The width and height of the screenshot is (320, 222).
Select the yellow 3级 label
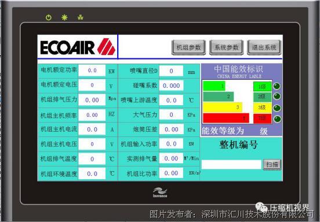tap(262, 108)
